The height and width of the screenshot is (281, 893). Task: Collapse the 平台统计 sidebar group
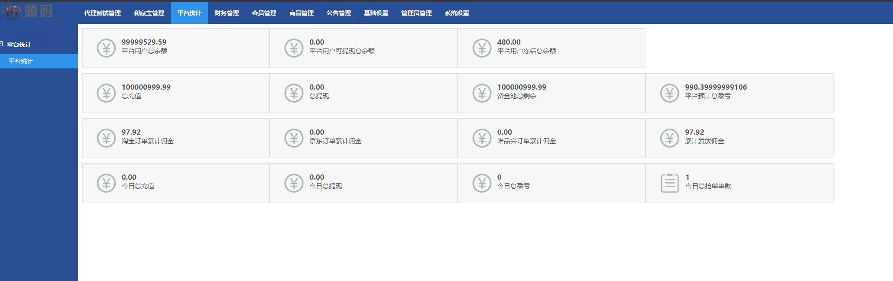(2, 44)
